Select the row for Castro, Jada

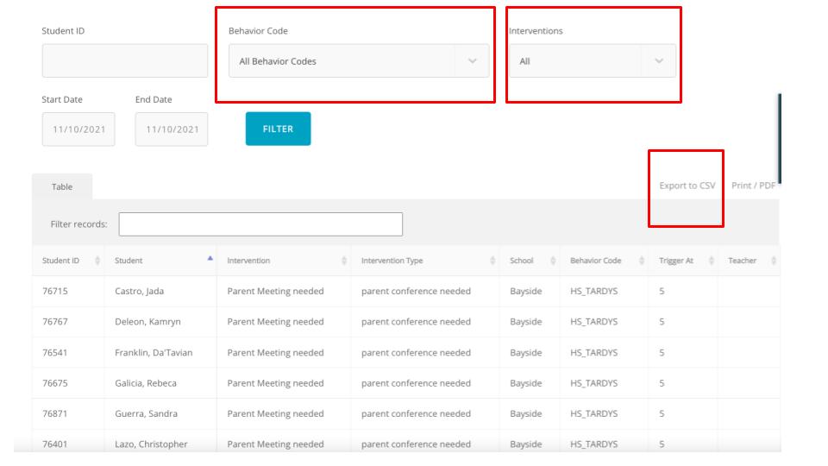point(139,292)
